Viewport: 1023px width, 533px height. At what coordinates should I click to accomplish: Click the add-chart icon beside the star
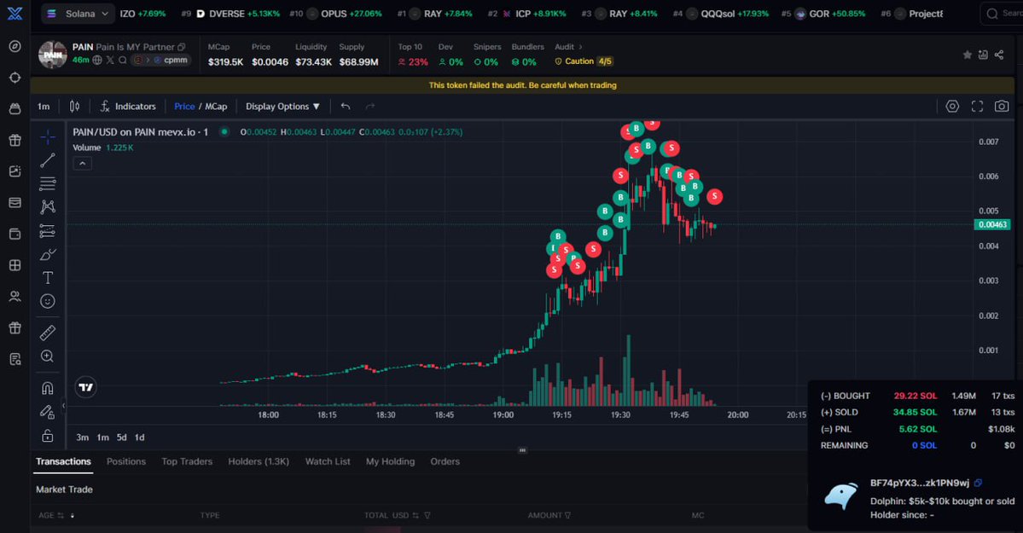pos(983,55)
